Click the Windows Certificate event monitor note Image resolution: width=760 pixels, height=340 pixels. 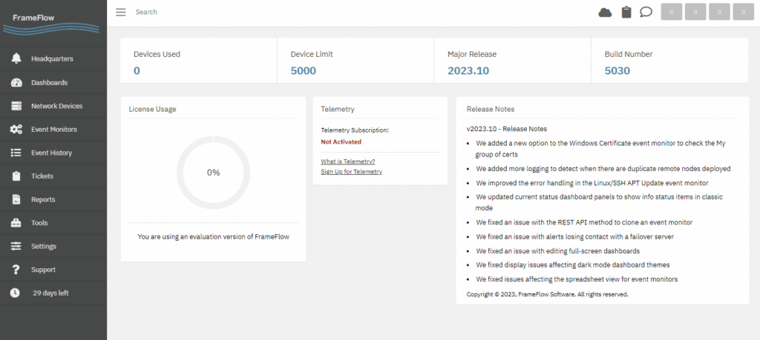coord(600,149)
